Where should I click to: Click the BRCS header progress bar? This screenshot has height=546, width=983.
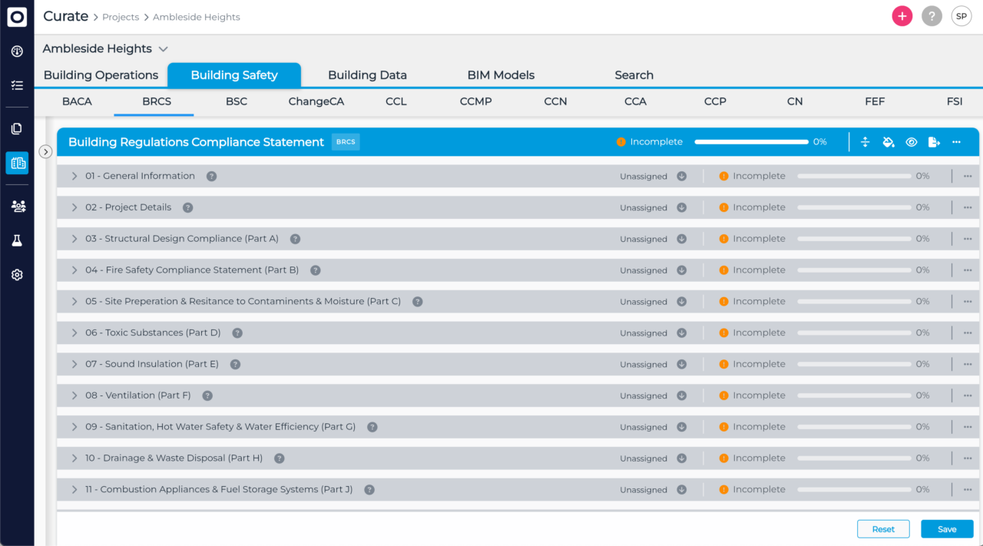click(x=751, y=142)
